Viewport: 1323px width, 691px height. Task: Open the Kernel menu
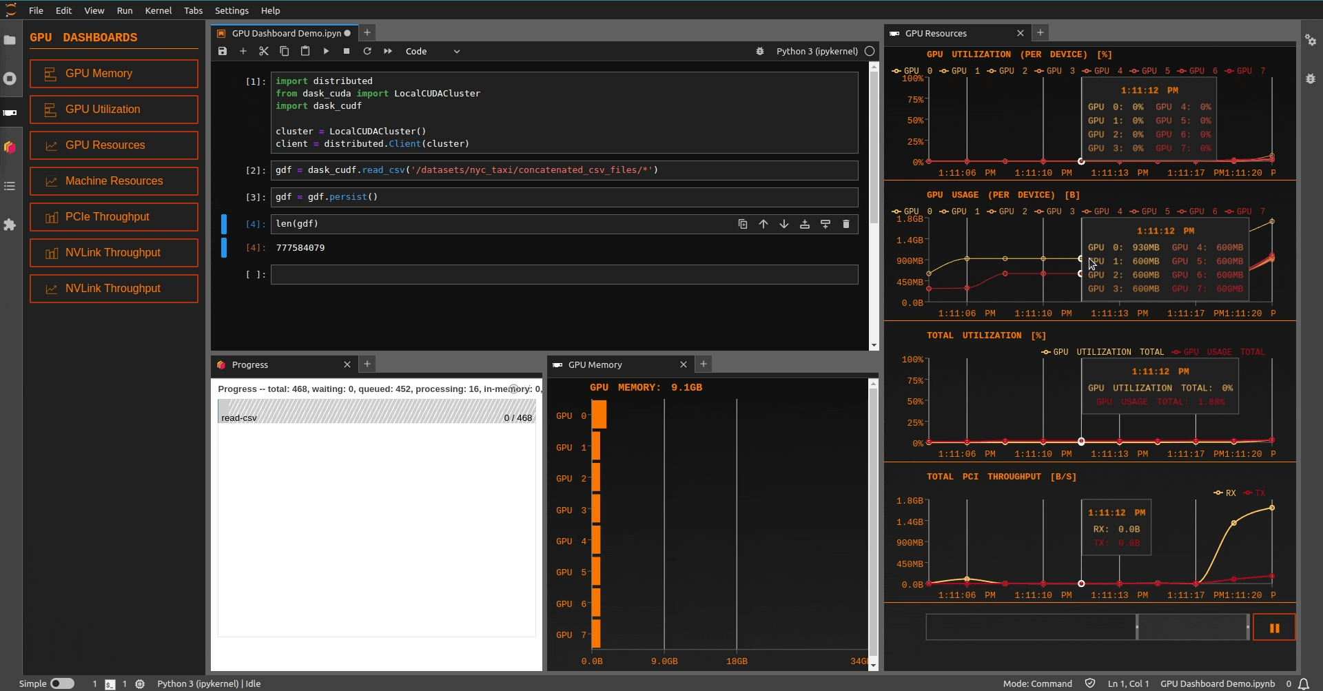click(x=158, y=10)
